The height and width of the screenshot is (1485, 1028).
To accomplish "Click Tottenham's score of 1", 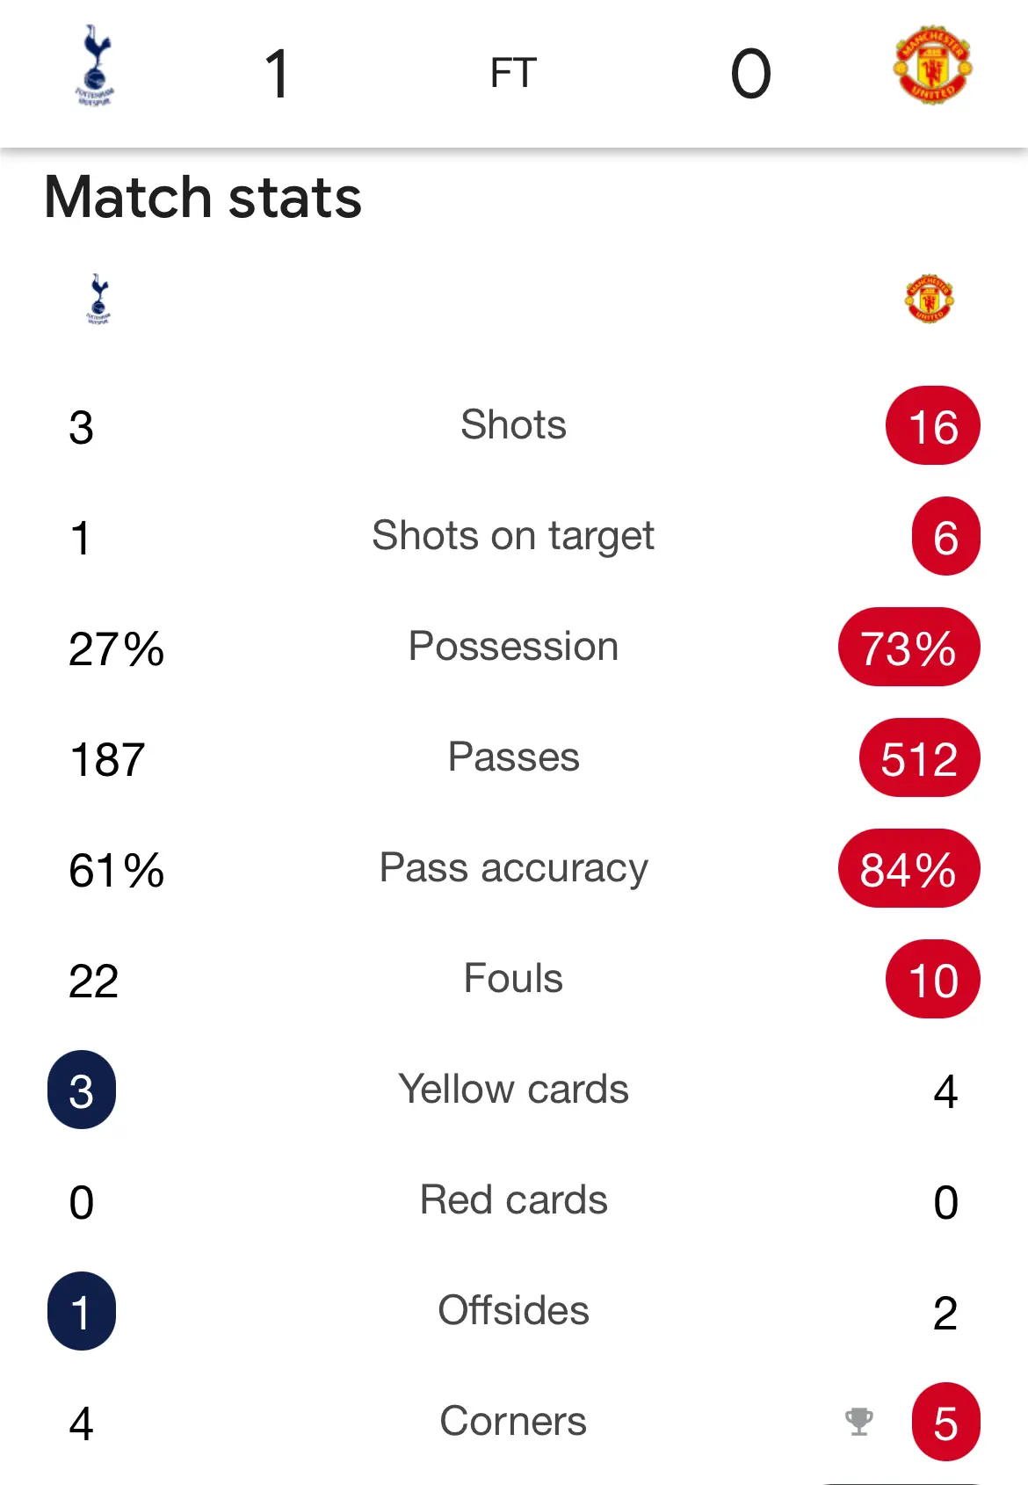I will pyautogui.click(x=277, y=73).
